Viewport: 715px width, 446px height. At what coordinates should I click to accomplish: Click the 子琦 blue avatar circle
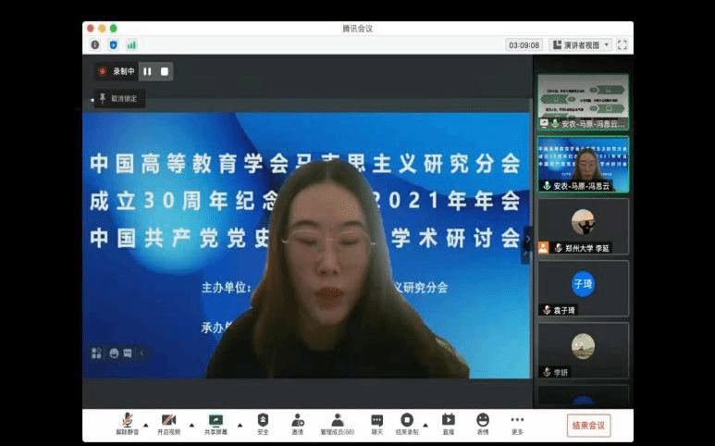pyautogui.click(x=583, y=284)
